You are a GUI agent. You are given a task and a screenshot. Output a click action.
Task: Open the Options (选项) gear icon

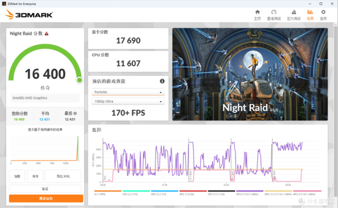pyautogui.click(x=323, y=12)
